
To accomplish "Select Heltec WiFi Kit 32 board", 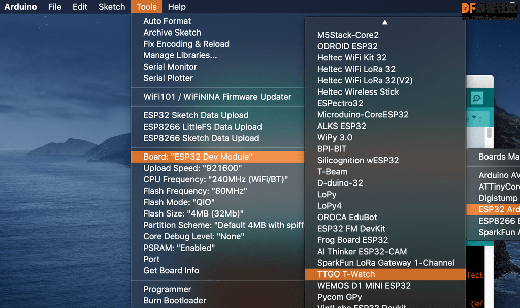I will tap(385, 58).
